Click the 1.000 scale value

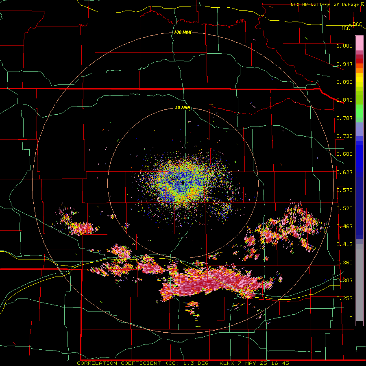pos(344,46)
